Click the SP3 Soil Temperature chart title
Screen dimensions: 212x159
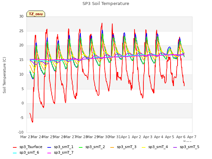tap(106, 4)
